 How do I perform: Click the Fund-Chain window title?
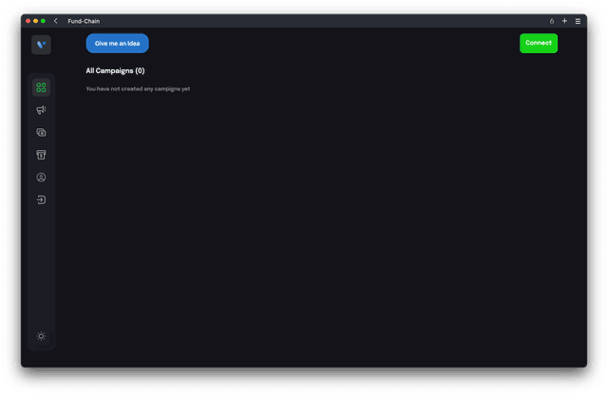point(84,21)
